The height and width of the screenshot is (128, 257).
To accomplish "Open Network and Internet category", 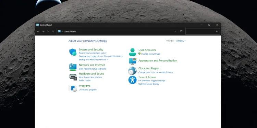I will click(x=92, y=65).
